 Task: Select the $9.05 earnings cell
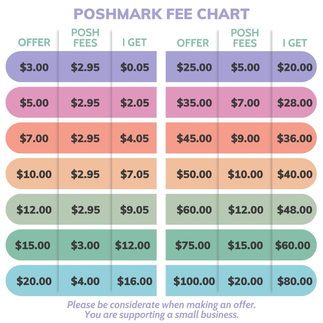click(135, 210)
